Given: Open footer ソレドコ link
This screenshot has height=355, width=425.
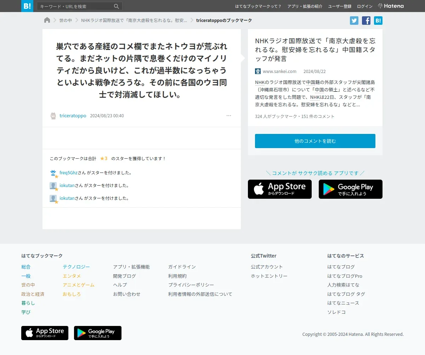Looking at the screenshot, I should point(336,312).
